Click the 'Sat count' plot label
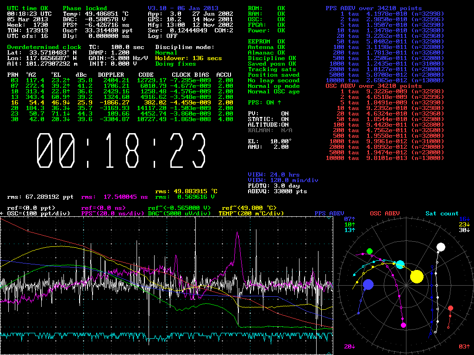 (x=442, y=214)
